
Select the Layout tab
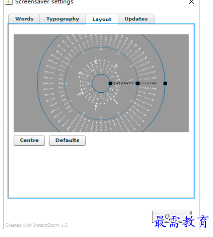click(x=102, y=19)
